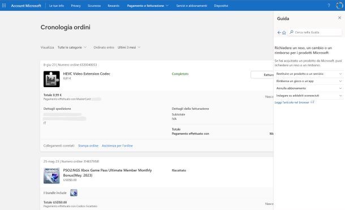This screenshot has height=210, width=345.
Task: Open the help question mark icon
Action: pyautogui.click(x=329, y=6)
